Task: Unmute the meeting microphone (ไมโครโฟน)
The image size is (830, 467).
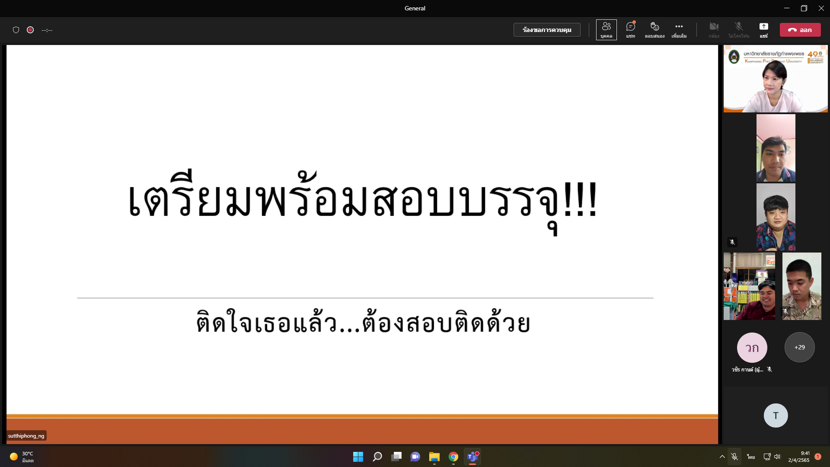Action: tap(739, 30)
